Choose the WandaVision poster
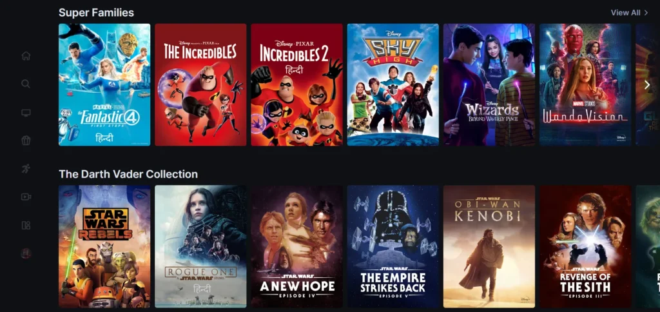This screenshot has width=660, height=312. [x=585, y=84]
